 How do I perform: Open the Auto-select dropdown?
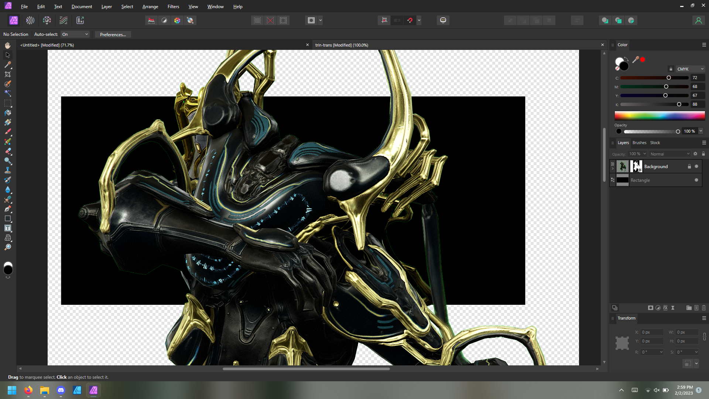point(75,34)
